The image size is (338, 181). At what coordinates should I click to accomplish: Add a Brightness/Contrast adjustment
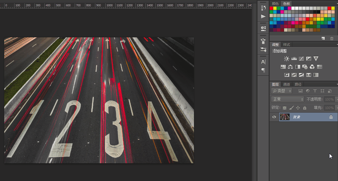pos(287,59)
